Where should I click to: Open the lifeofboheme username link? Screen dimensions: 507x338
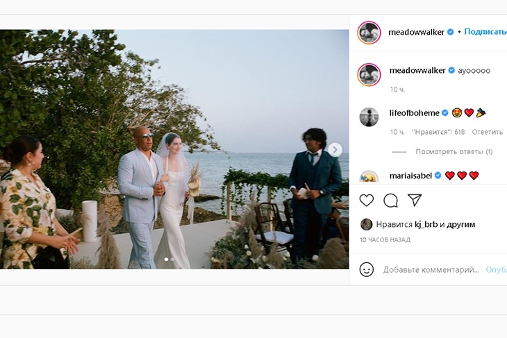click(x=414, y=112)
